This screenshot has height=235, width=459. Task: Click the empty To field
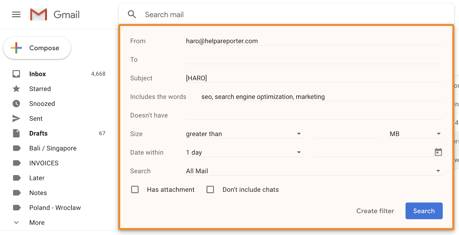pos(314,60)
